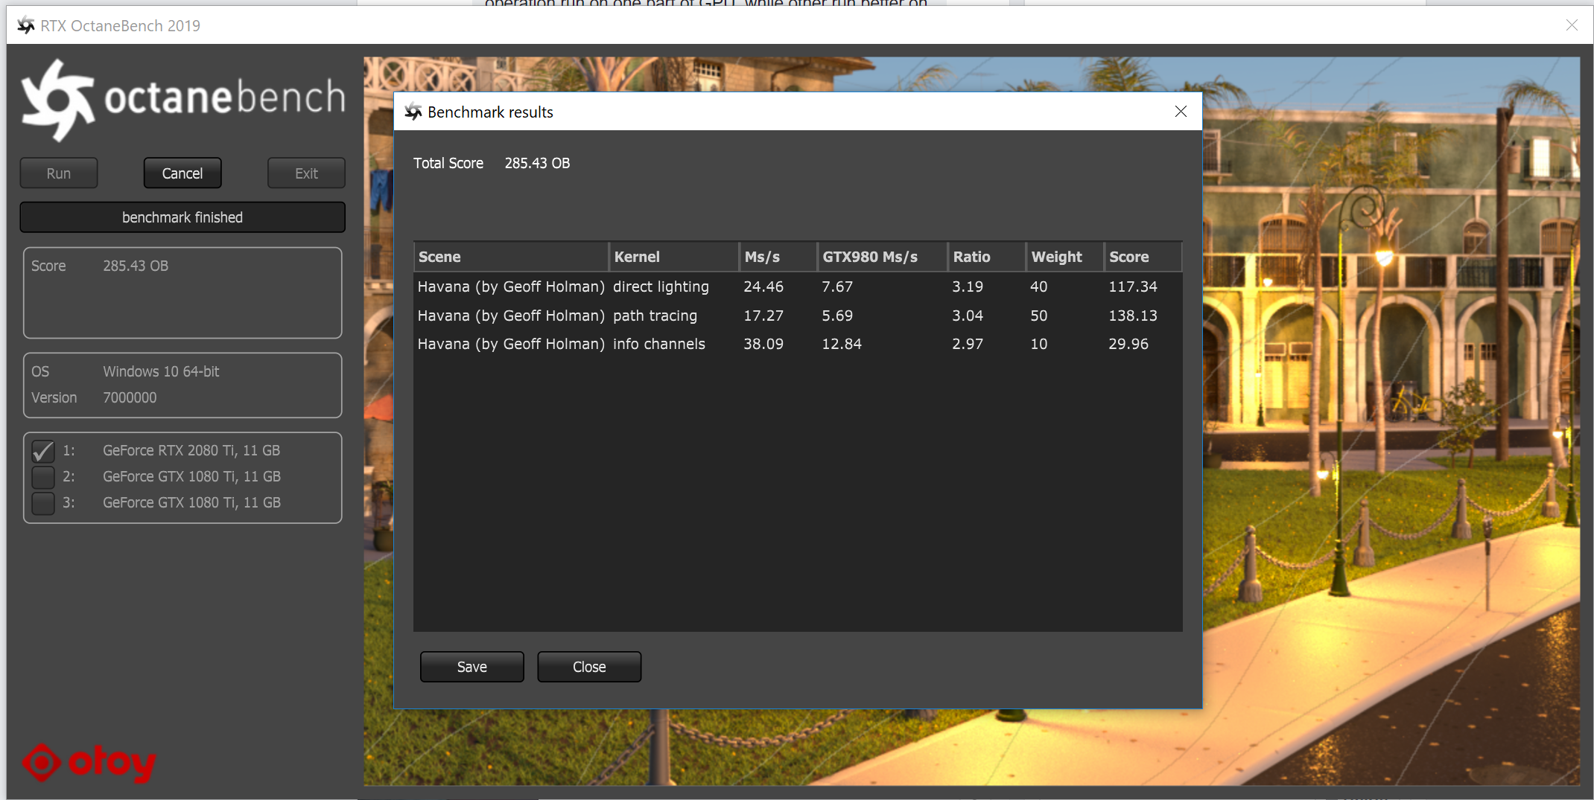Viewport: 1594px width, 800px height.
Task: Click the 24.46 Ms/s value
Action: [x=763, y=287]
